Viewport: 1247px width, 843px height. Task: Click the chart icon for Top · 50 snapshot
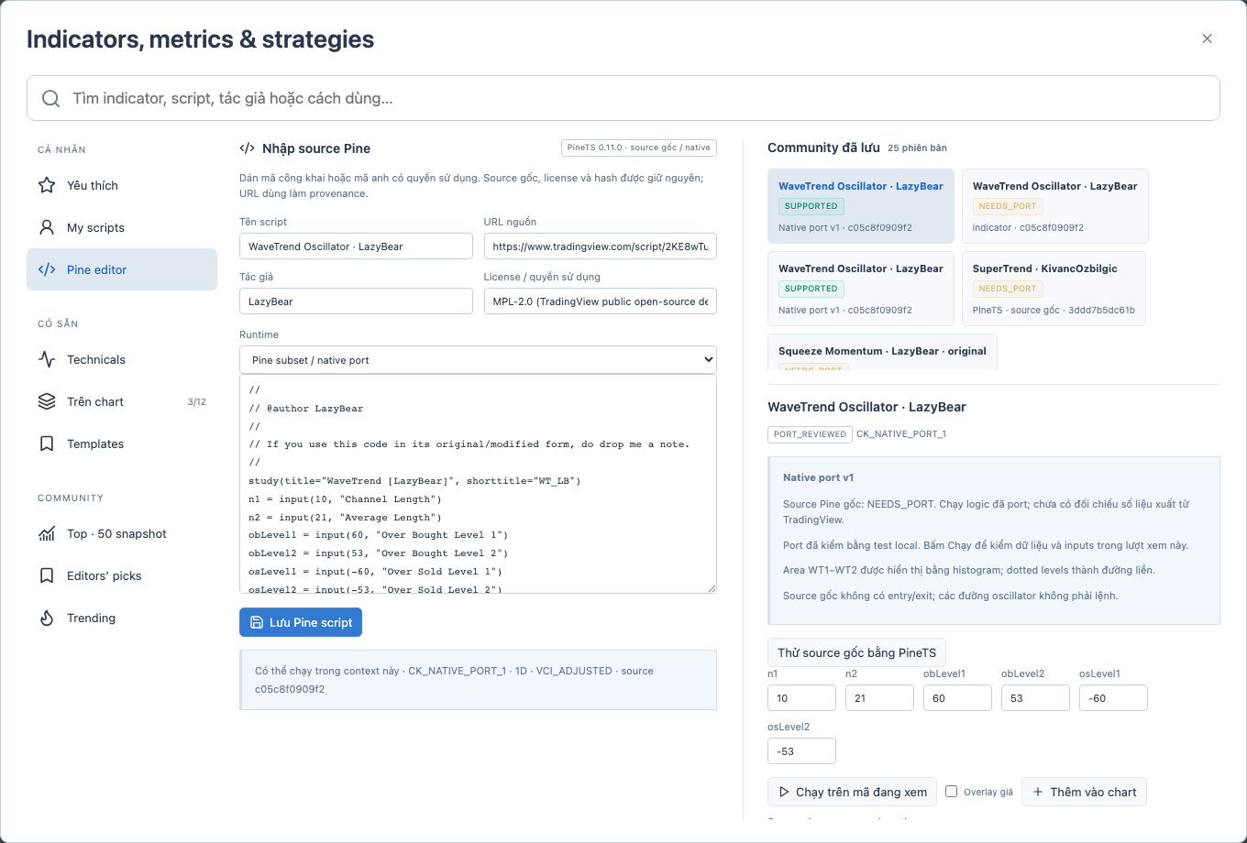click(47, 533)
